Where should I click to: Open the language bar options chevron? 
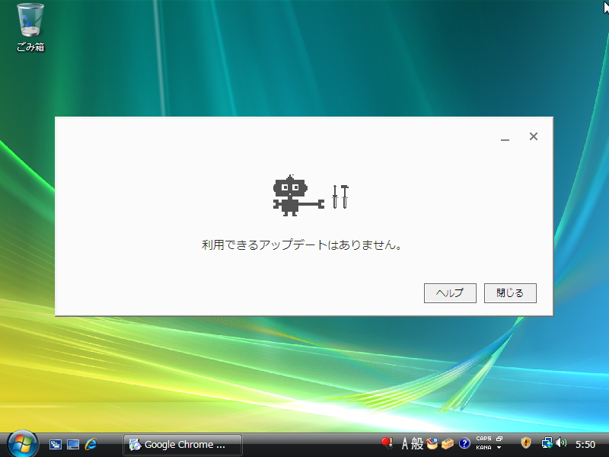point(498,449)
